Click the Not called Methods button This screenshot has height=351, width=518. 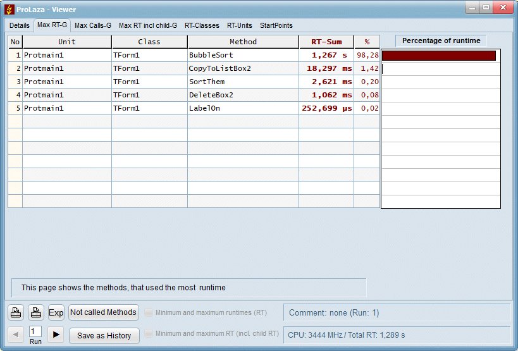click(x=103, y=312)
